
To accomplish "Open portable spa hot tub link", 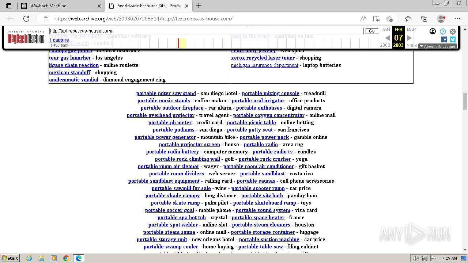I will 182,217.
